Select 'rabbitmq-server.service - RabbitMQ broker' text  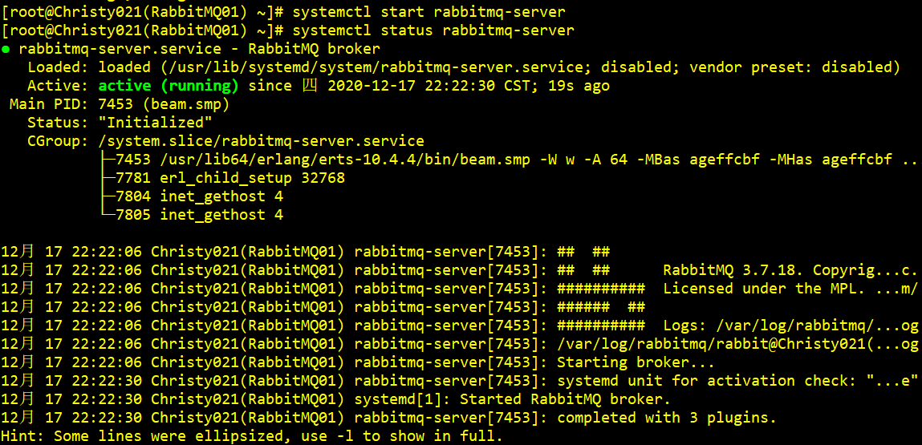click(200, 49)
